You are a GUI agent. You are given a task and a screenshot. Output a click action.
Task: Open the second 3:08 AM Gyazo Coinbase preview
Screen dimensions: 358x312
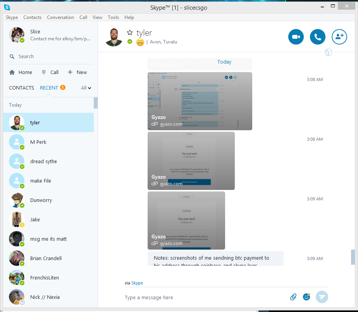click(x=191, y=161)
